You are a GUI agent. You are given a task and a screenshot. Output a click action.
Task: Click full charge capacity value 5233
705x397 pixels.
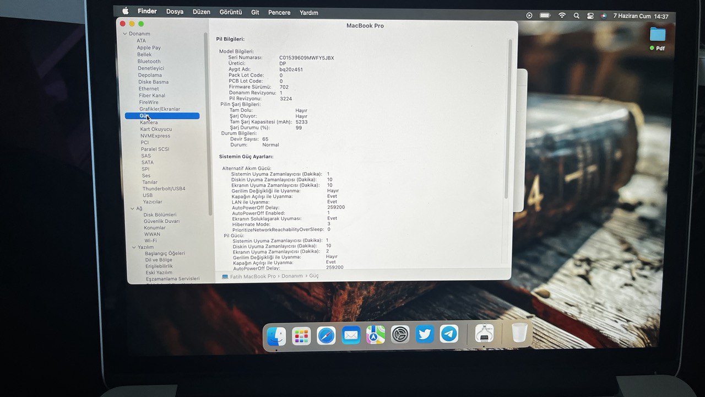tap(301, 122)
